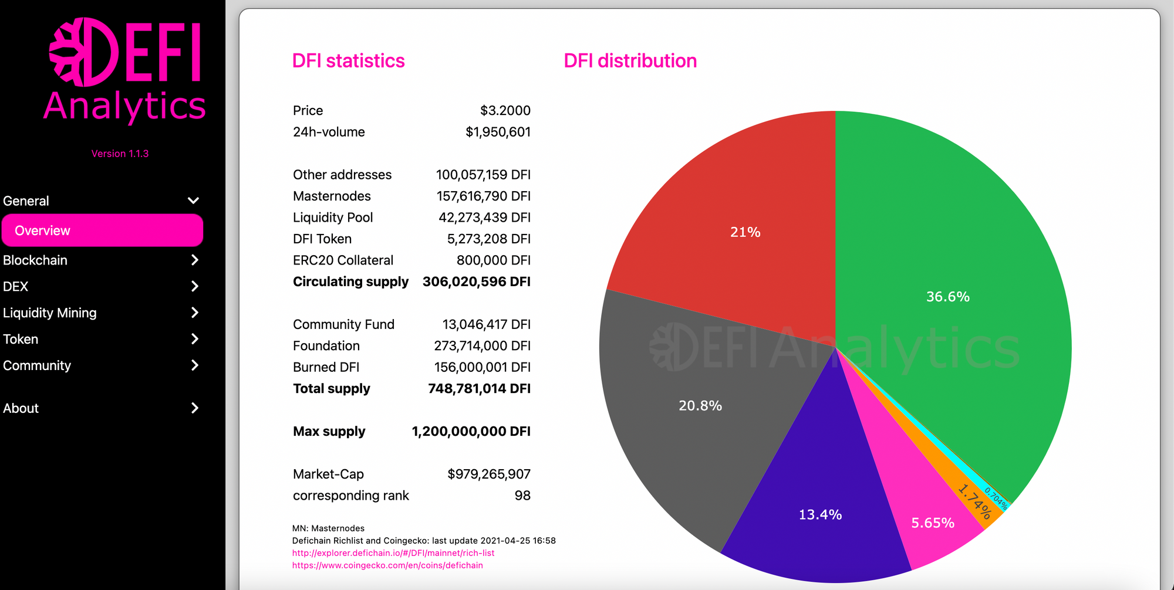The width and height of the screenshot is (1174, 590).
Task: Click Community Fund value 13,046,417 DFI
Action: (487, 324)
